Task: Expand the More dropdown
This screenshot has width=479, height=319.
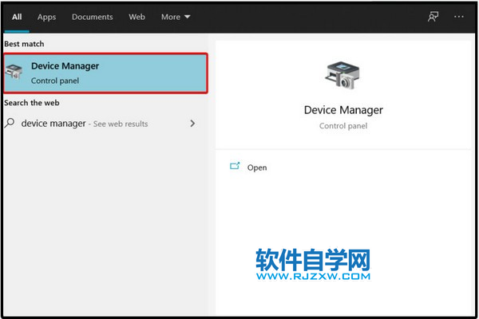Action: click(176, 17)
